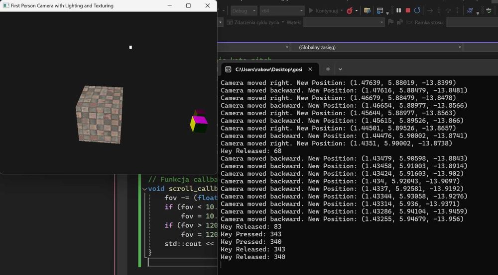The height and width of the screenshot is (275, 498).
Task: Open the hot reload flame dropdown arrow
Action: tap(357, 10)
